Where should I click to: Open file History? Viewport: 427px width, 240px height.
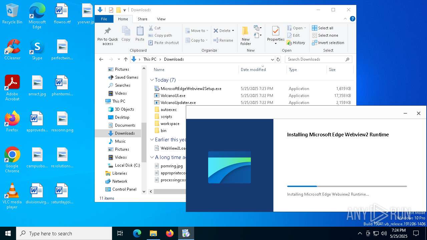click(x=296, y=43)
